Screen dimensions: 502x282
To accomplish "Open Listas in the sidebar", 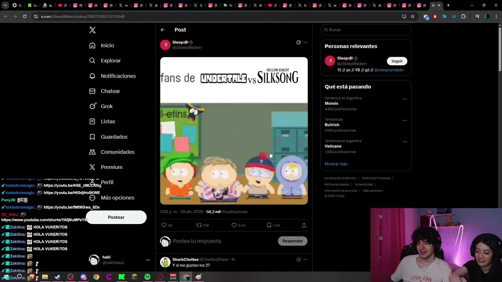I will (102, 121).
